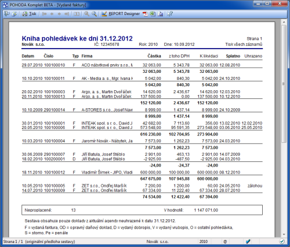The image size is (290, 247).
Task: Click the exit/close preview door icon
Action: click(7, 14)
